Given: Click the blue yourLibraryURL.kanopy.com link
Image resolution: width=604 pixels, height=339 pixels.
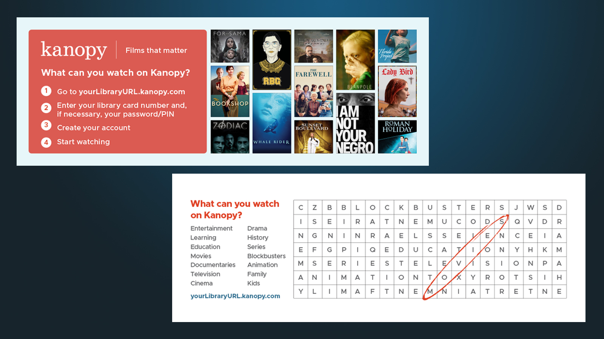Looking at the screenshot, I should click(235, 296).
